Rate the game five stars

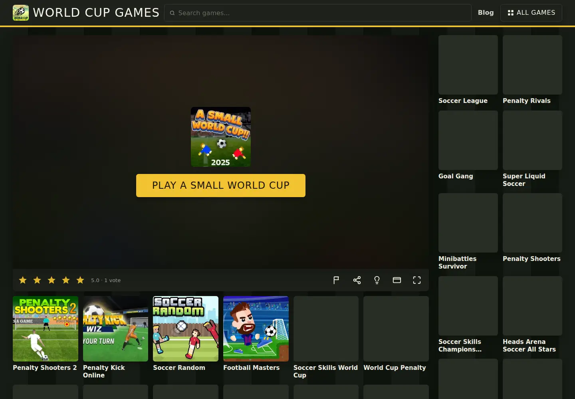[80, 280]
